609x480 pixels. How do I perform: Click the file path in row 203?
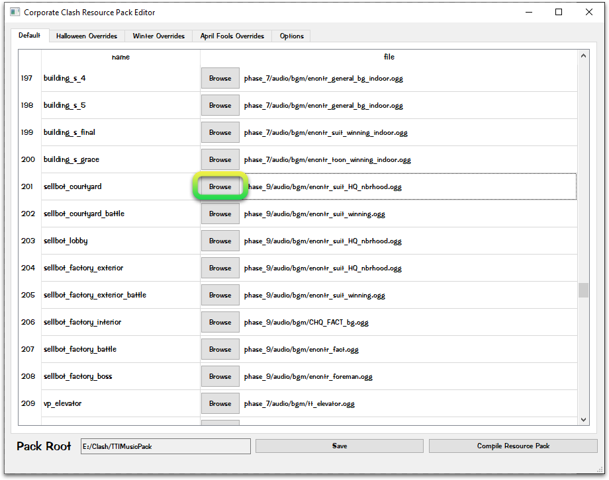[x=322, y=241]
